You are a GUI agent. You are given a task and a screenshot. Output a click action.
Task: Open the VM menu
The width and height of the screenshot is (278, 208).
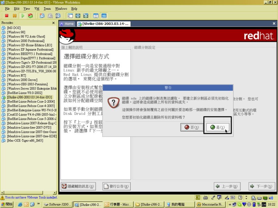pyautogui.click(x=37, y=8)
